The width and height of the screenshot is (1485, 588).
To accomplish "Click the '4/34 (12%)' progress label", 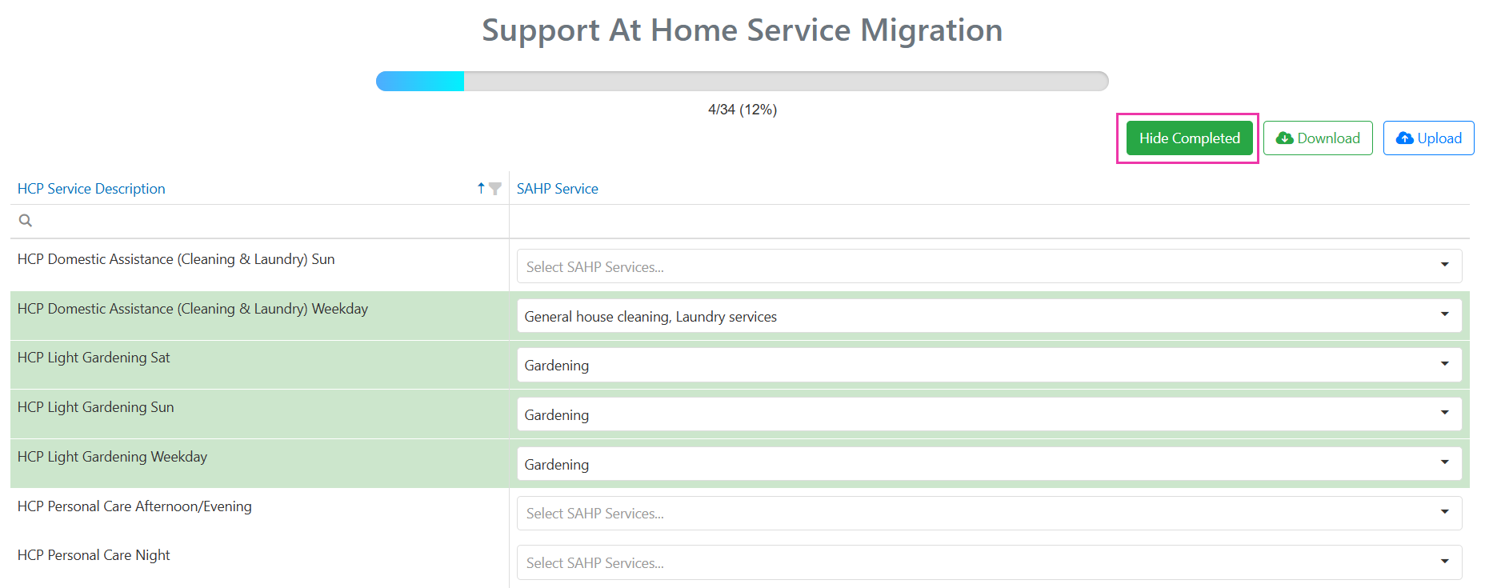I will [x=742, y=110].
